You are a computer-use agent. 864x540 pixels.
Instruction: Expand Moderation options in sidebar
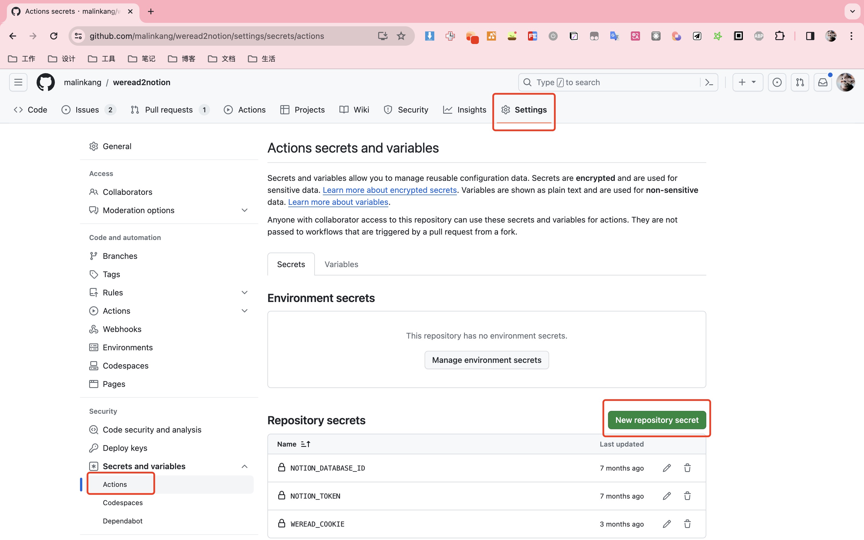click(x=244, y=210)
